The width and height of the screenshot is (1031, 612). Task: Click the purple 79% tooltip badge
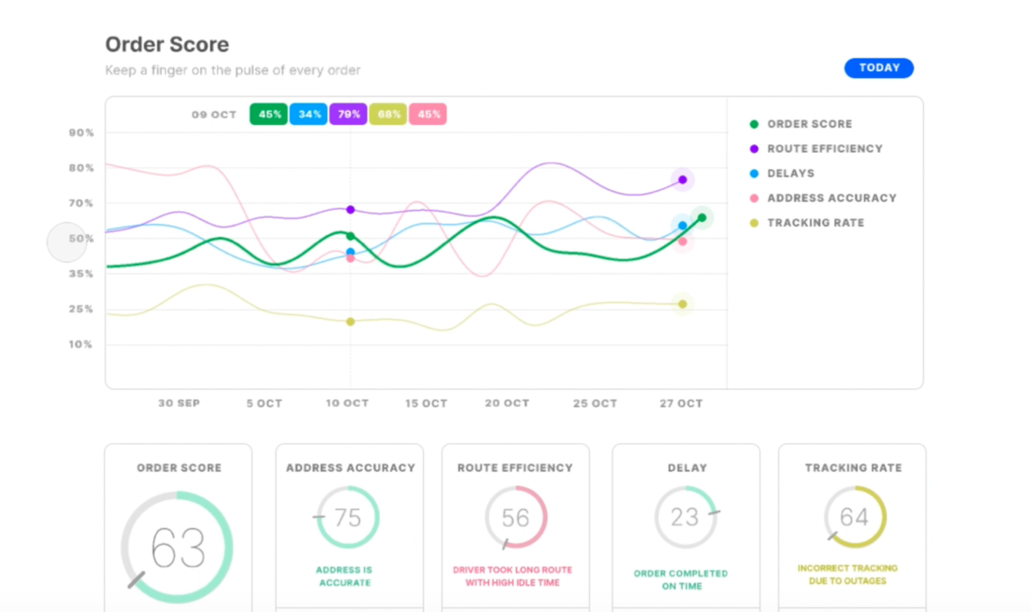point(348,114)
